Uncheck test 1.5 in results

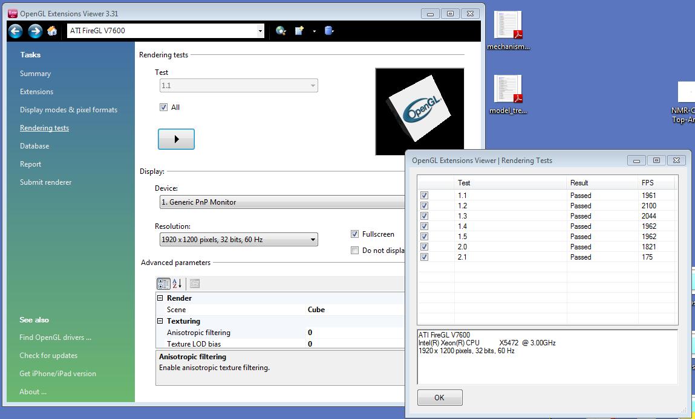point(424,236)
